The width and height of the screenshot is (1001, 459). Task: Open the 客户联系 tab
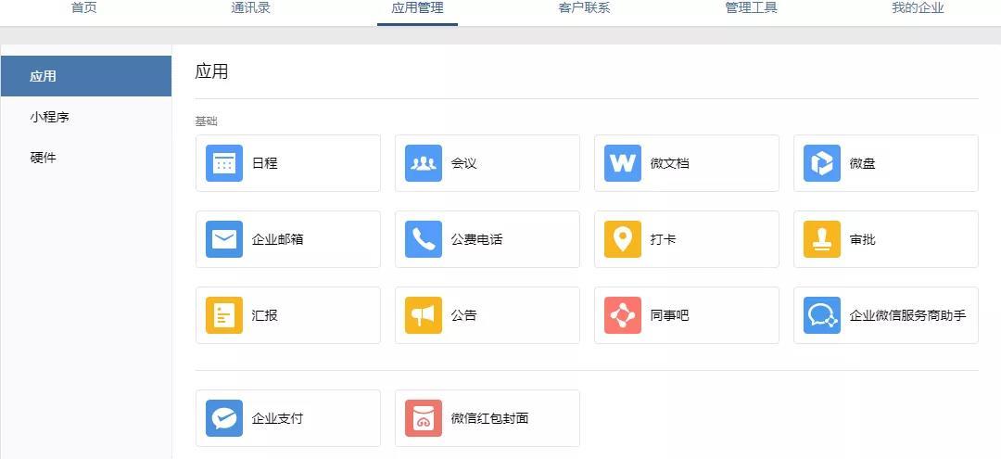tap(584, 8)
